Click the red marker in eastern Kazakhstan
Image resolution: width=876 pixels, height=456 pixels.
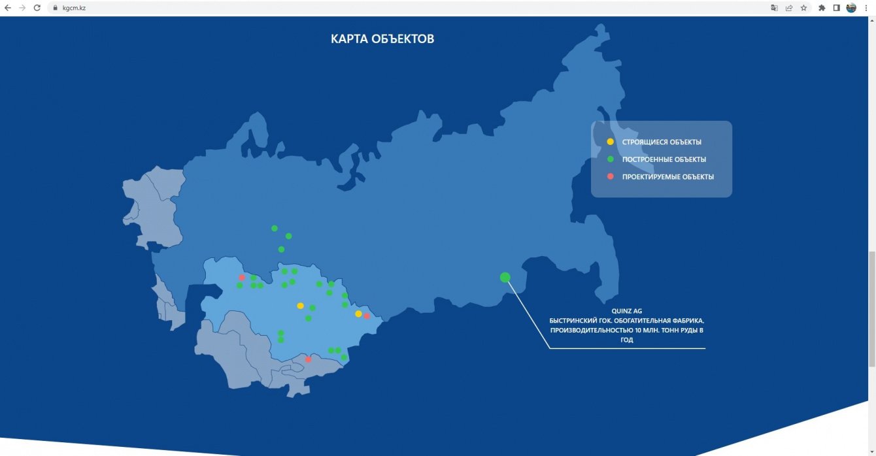point(367,316)
